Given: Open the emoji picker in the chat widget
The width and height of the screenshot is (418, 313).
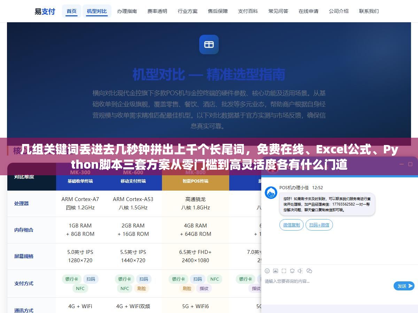Looking at the screenshot, I should pos(267,271).
